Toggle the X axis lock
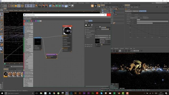The height and width of the screenshot is (95, 169). pos(26,6)
